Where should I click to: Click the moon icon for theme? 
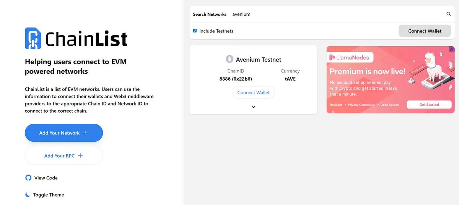[x=28, y=195]
